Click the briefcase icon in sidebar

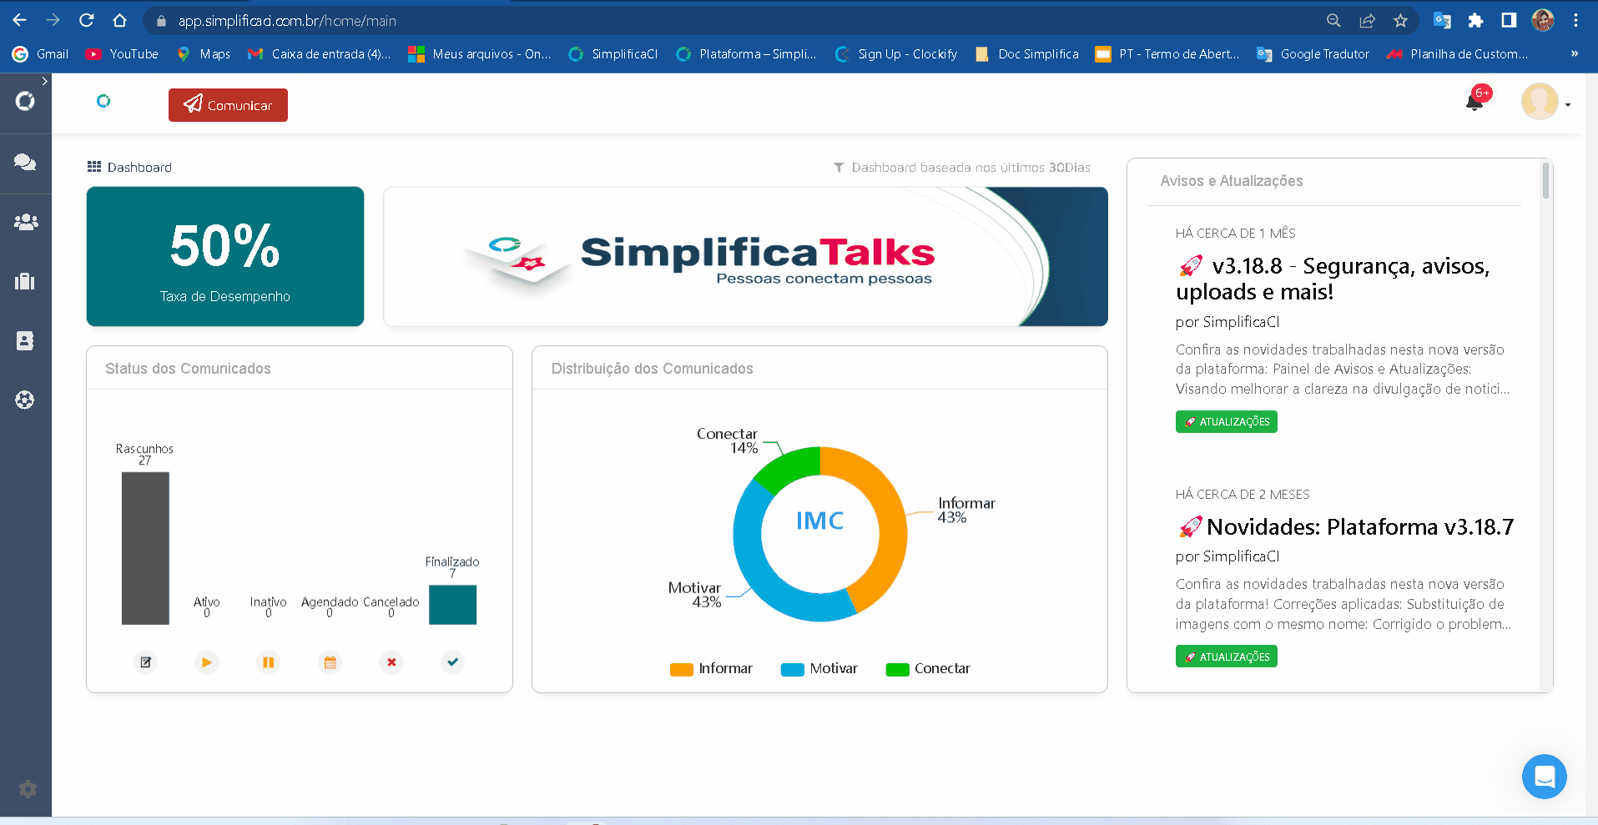(x=25, y=281)
